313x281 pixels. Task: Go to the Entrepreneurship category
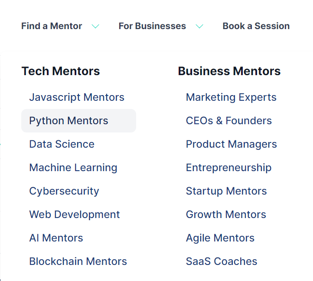click(228, 168)
